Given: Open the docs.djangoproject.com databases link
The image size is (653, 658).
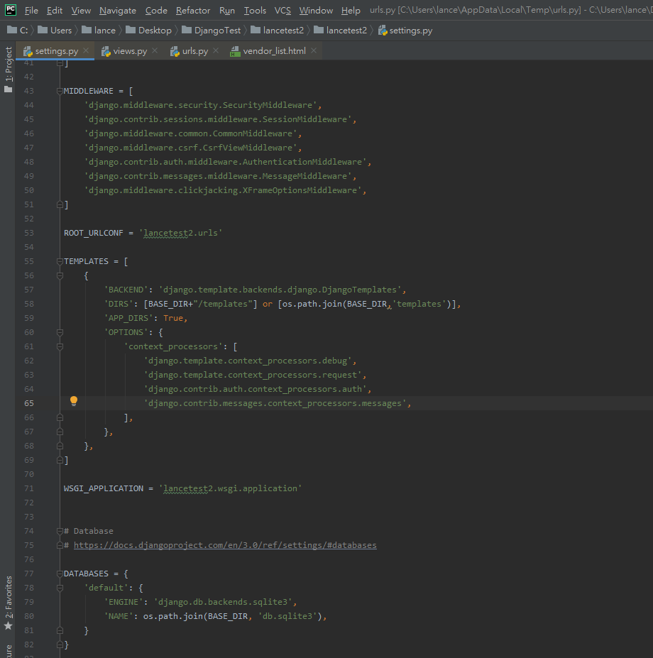Looking at the screenshot, I should click(225, 545).
